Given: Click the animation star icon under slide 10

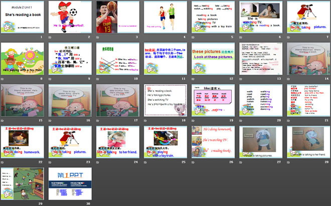Looking at the screenshot, I should coord(98,79).
